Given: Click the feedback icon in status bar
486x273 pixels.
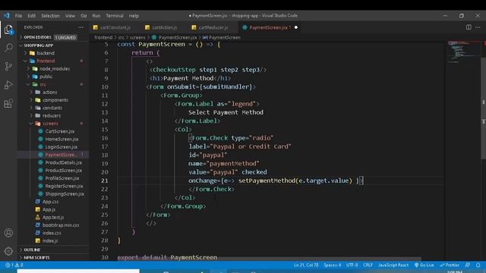Looking at the screenshot, I should (468, 265).
